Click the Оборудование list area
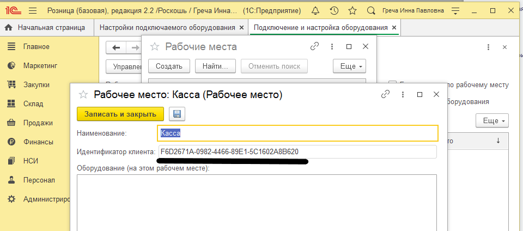 pos(257,202)
